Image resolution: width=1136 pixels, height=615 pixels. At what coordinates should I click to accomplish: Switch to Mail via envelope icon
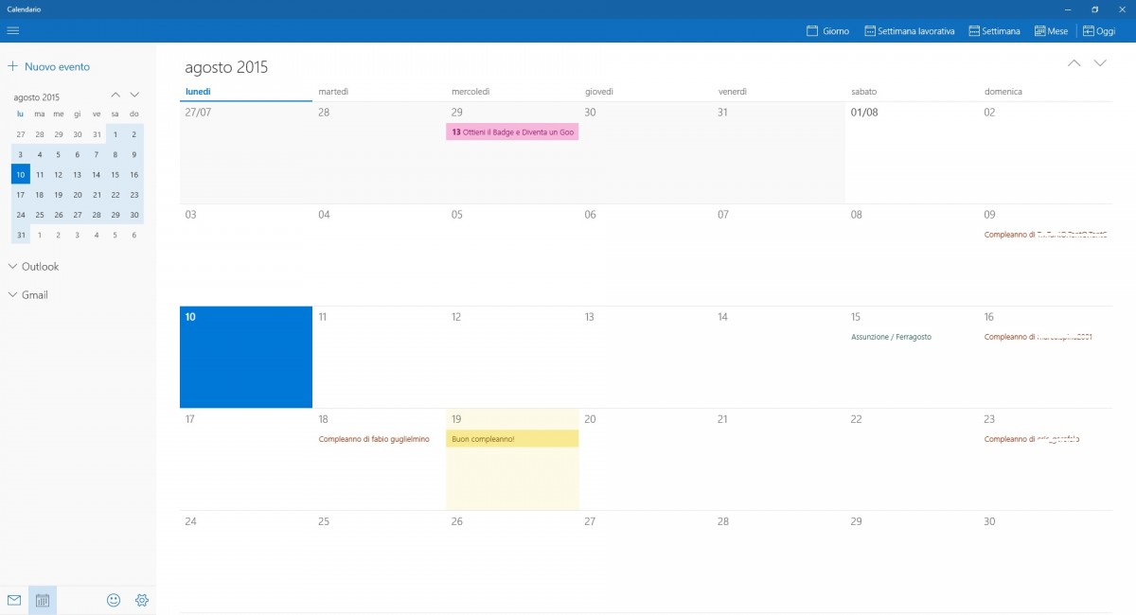coord(14,600)
